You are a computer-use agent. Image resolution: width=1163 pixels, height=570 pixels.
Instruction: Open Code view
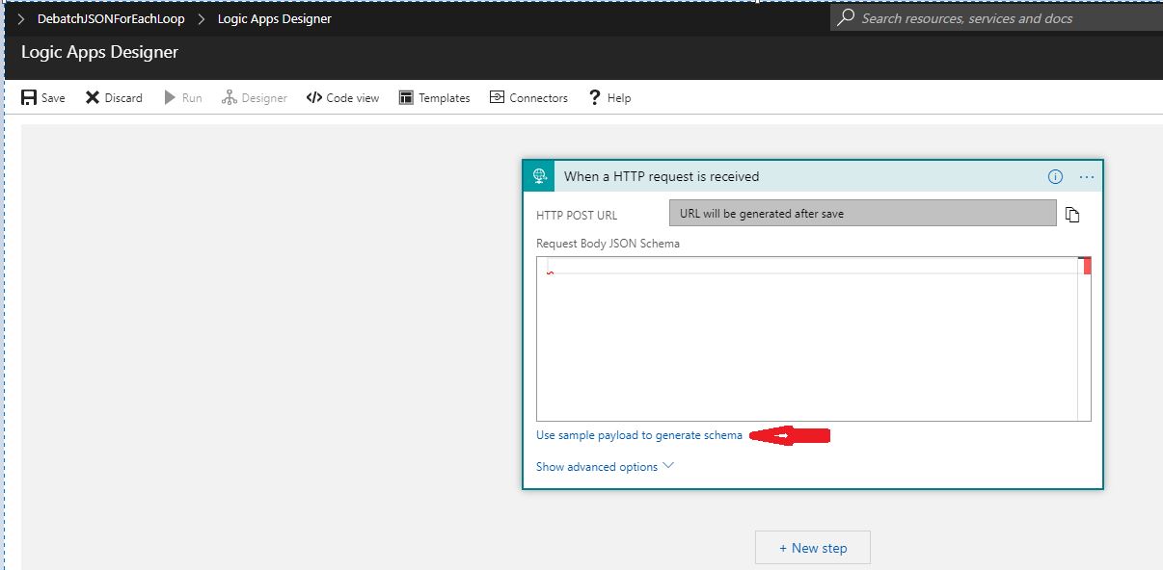pos(343,97)
